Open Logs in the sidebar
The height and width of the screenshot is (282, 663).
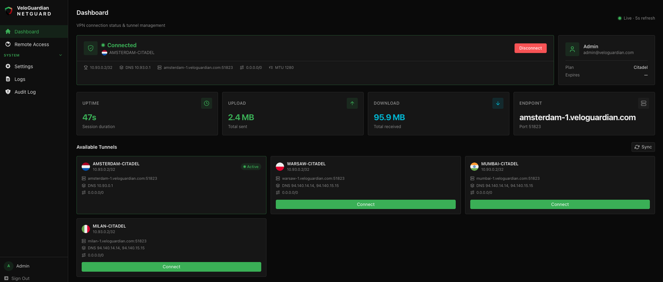tap(34, 79)
